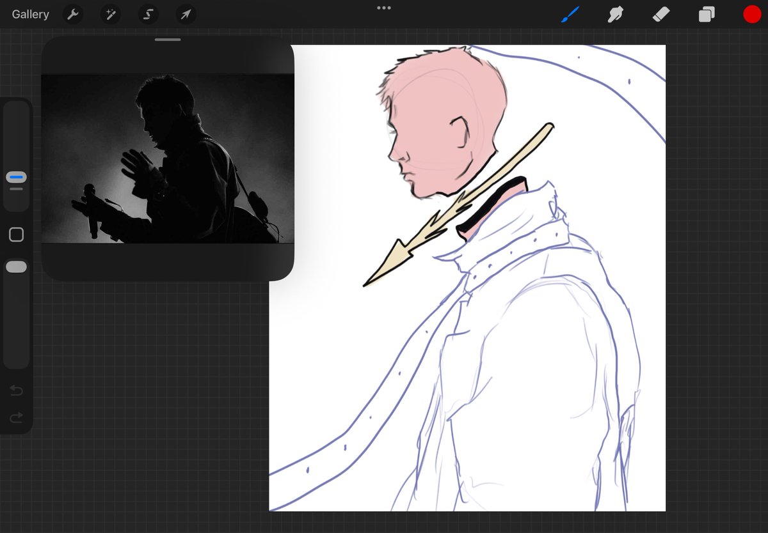
Task: Select the Eraser tool
Action: click(x=661, y=14)
